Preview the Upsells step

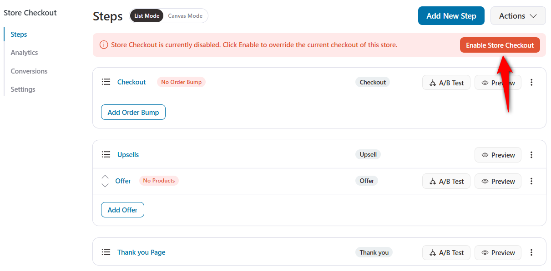(498, 155)
